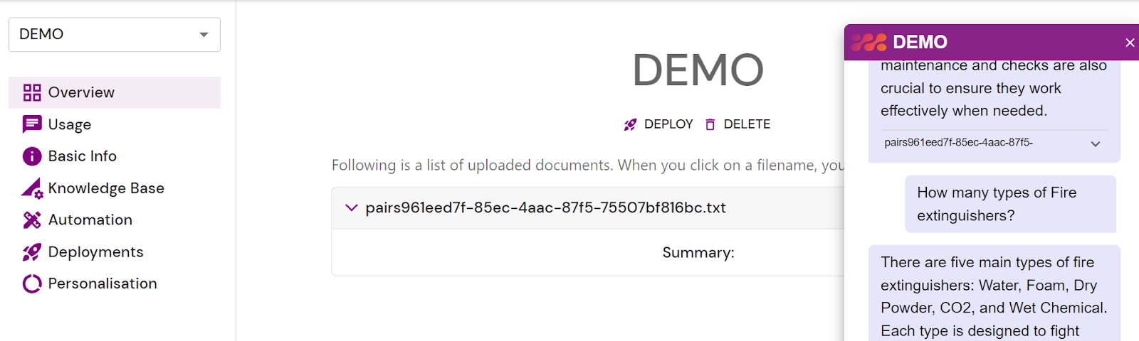Collapse the pairs961eed7f document row chevron

coord(351,207)
